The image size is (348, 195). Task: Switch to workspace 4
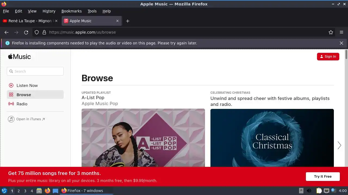[x=32, y=191]
